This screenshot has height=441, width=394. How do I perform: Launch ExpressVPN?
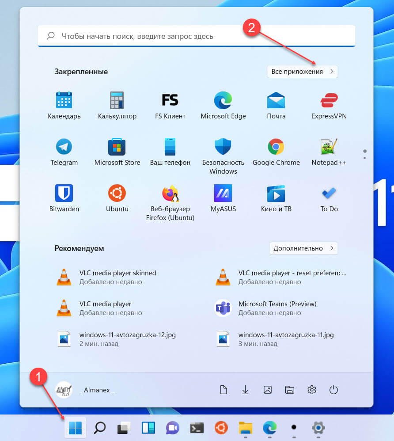(x=329, y=106)
